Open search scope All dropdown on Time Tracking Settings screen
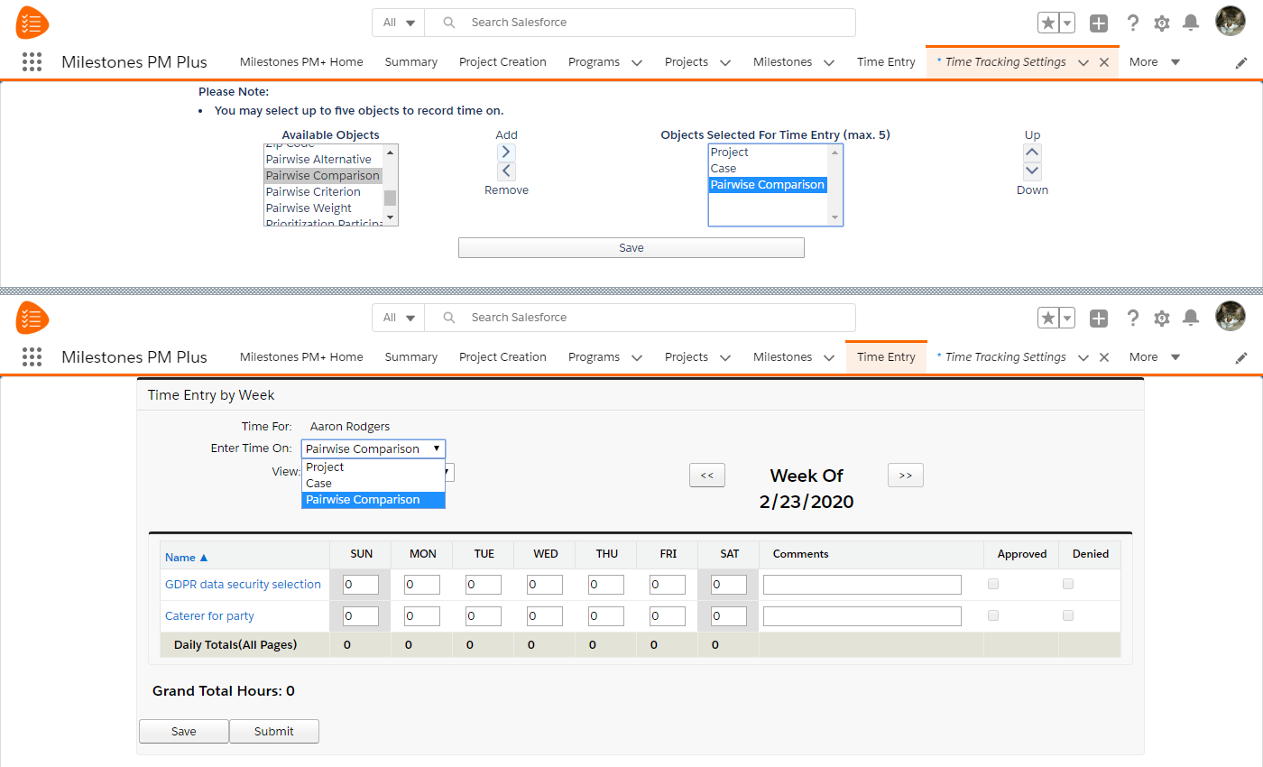The height and width of the screenshot is (767, 1263). tap(398, 23)
